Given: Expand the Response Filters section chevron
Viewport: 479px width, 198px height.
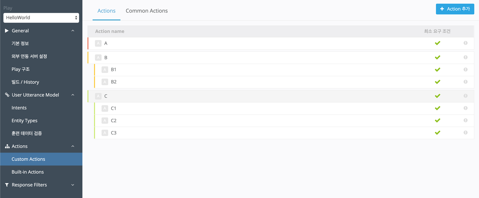Looking at the screenshot, I should point(73,185).
